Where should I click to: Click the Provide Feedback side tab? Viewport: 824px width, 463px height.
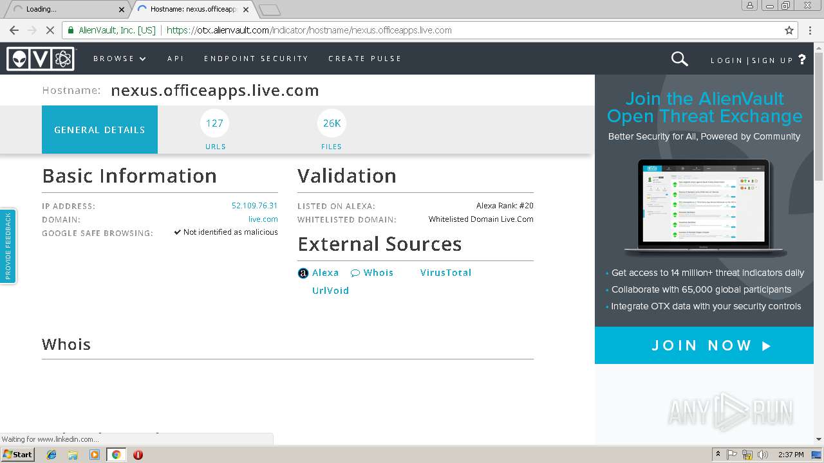coord(8,246)
